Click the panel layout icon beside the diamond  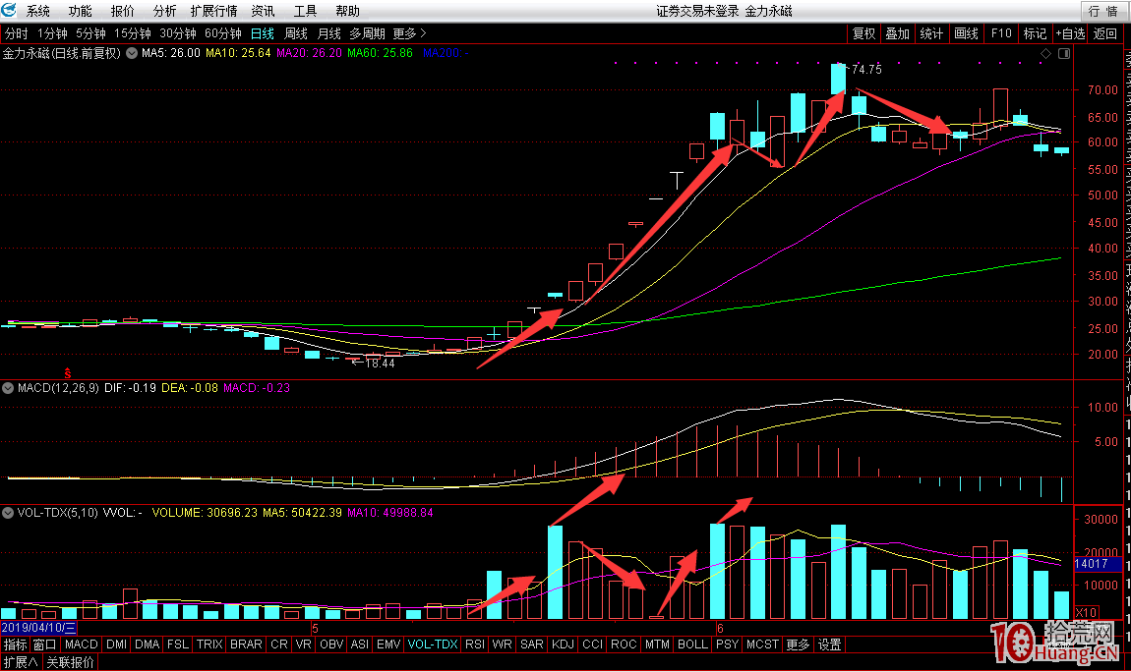pos(1064,54)
